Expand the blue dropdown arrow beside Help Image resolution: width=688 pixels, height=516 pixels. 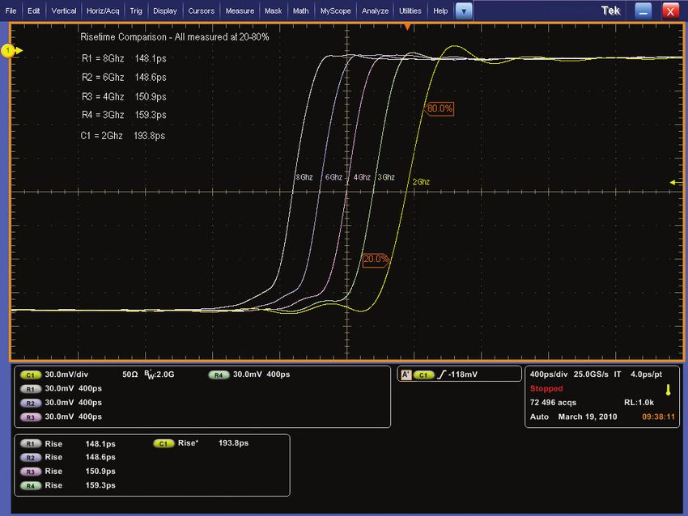(x=464, y=11)
